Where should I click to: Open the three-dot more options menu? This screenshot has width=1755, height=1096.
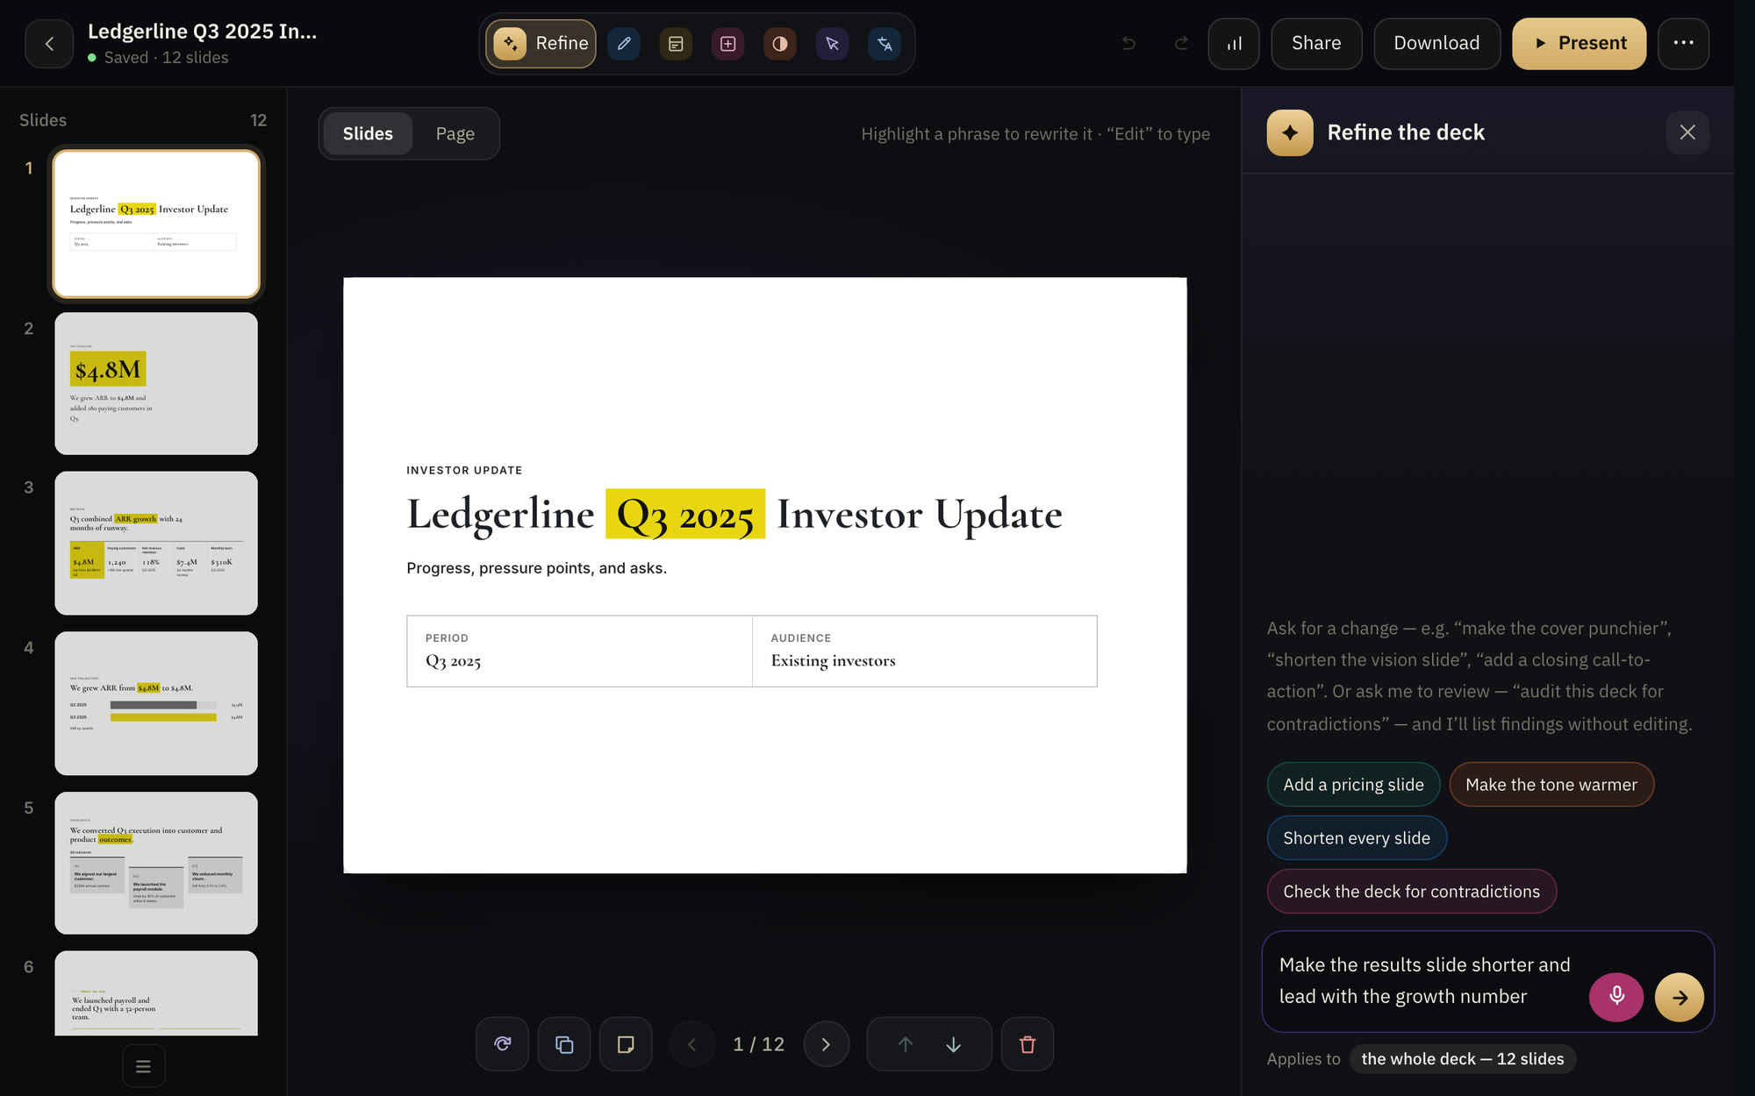(x=1683, y=44)
